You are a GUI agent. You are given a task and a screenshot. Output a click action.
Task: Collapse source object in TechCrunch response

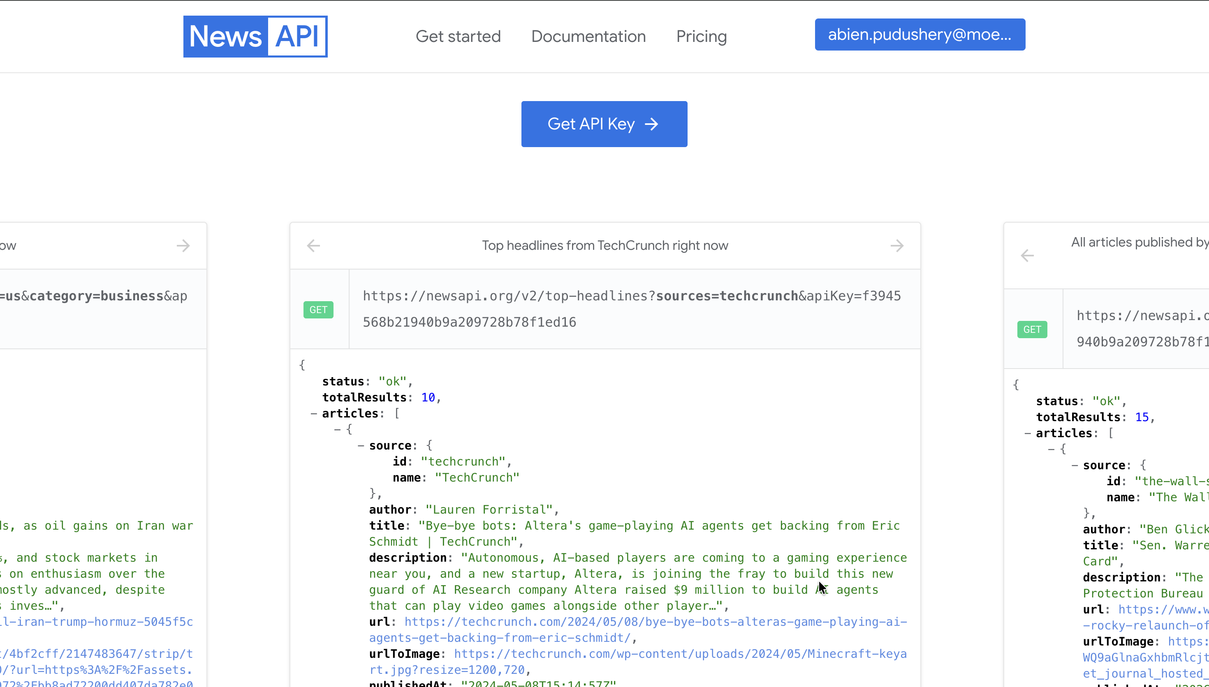tap(361, 446)
